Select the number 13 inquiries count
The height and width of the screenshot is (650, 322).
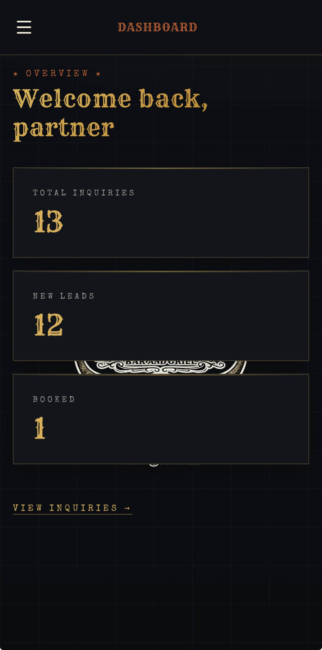(x=48, y=221)
